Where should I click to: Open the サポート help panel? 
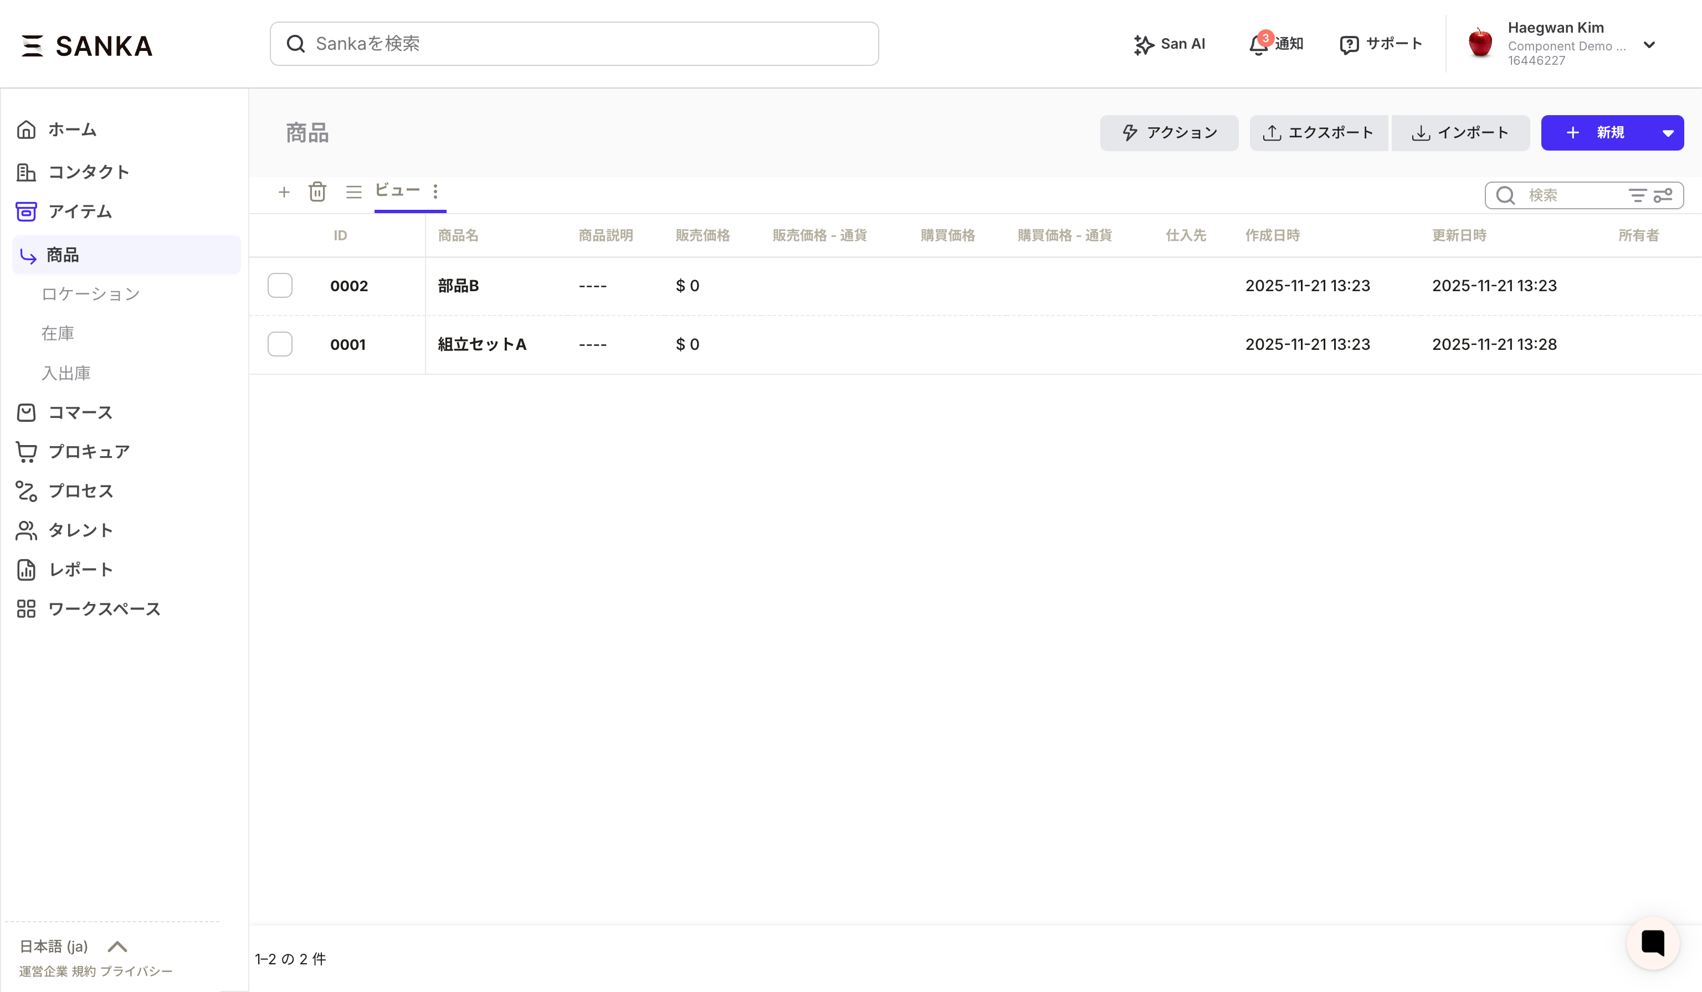(x=1381, y=43)
